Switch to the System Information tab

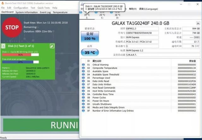point(27,12)
